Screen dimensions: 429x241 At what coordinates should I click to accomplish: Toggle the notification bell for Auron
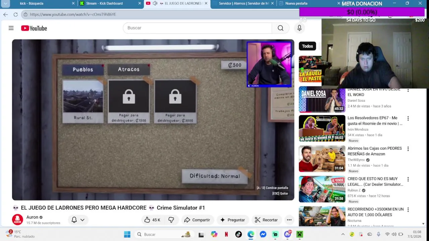pyautogui.click(x=74, y=220)
